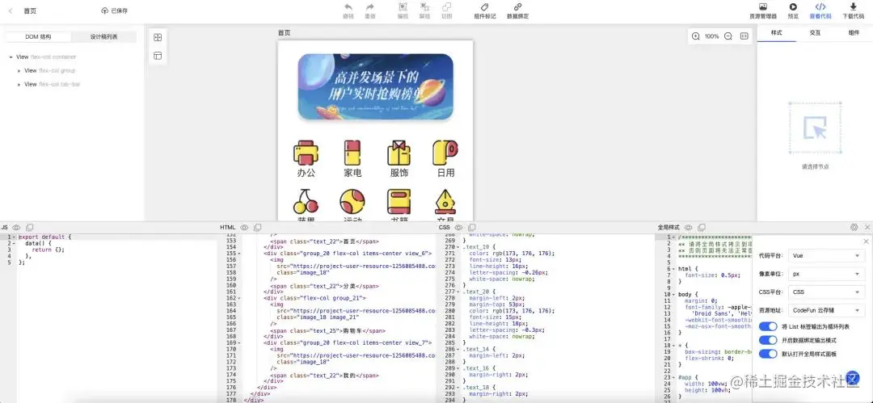The height and width of the screenshot is (403, 873).
Task: Open the 像素单位 px dropdown
Action: (828, 274)
